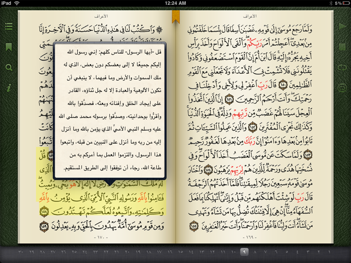Check the battery 5% indicator
The image size is (351, 263).
point(342,3)
